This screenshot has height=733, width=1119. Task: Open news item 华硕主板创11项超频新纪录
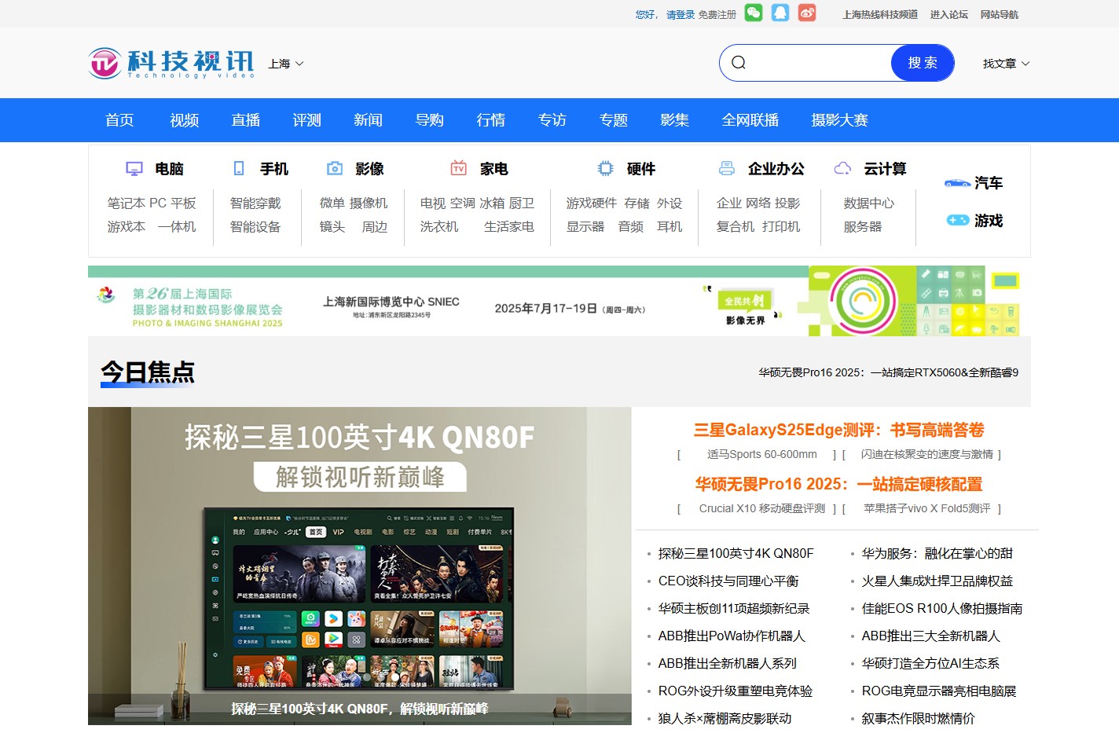pos(734,609)
